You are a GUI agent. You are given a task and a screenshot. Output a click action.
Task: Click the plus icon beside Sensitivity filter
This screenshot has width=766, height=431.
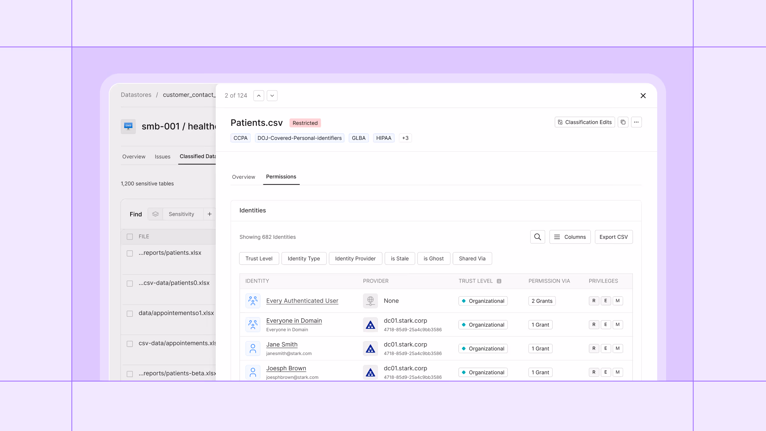pos(210,214)
